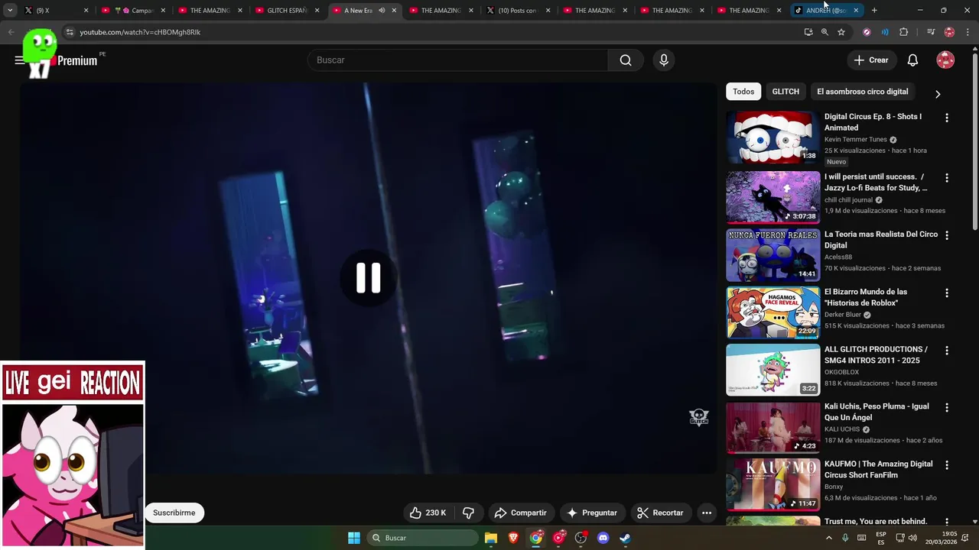This screenshot has height=550, width=979.
Task: Open options for Digital Circus Ep. 8 video
Action: click(x=947, y=118)
